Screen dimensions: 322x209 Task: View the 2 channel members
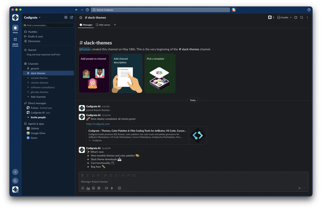(x=271, y=17)
